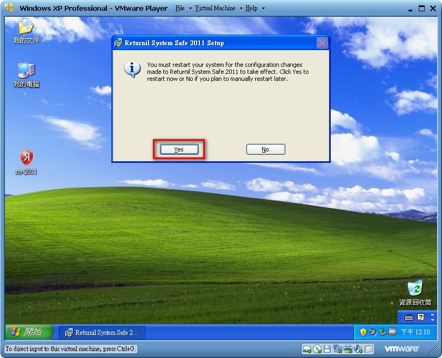
Task: Click the blue information icon in the dialog
Action: click(x=132, y=69)
